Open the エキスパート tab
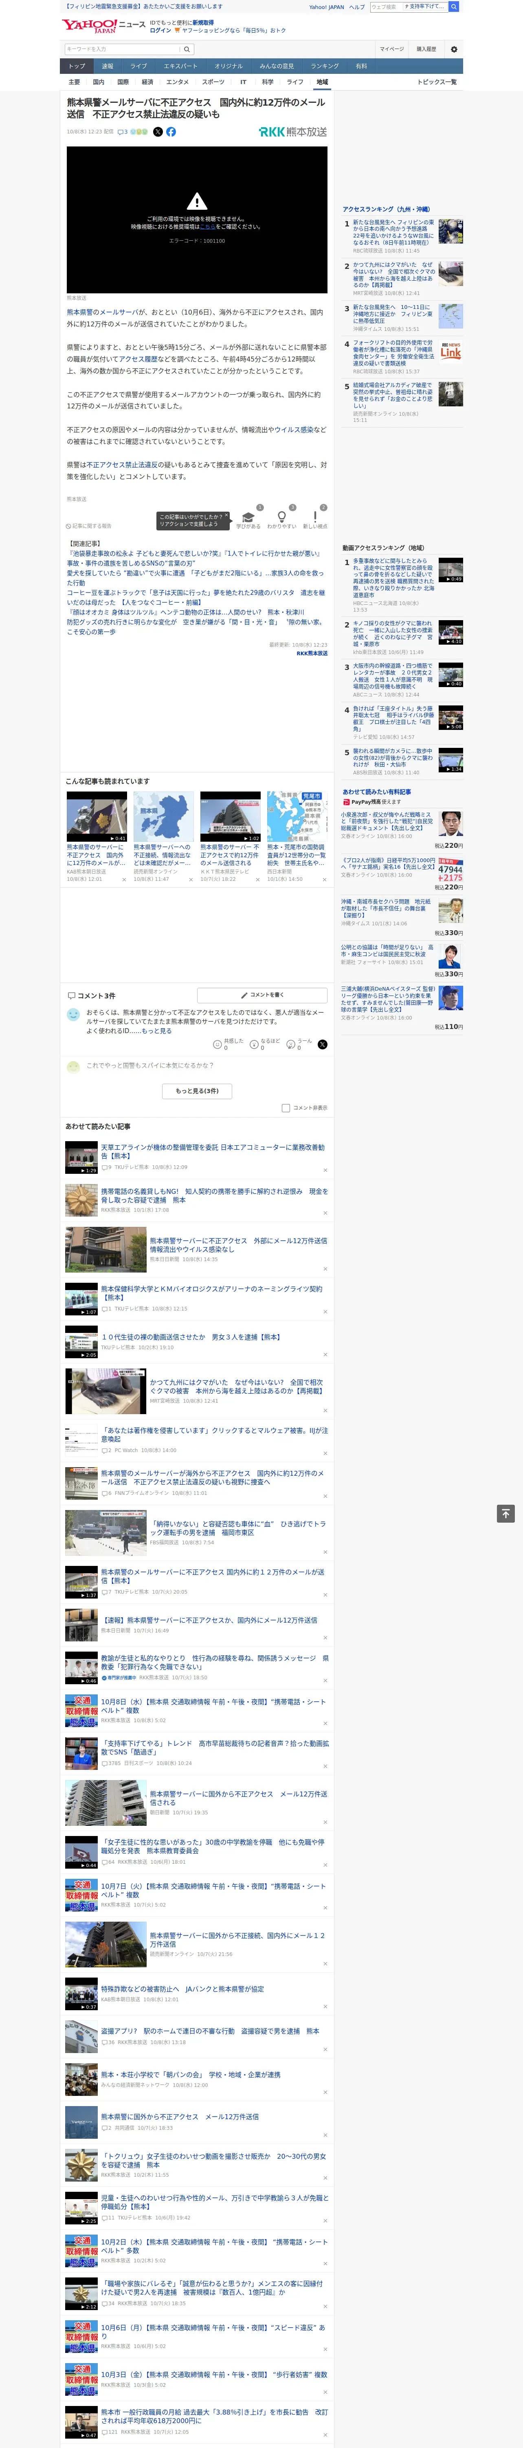Viewport: 523px width, 2448px height. click(x=180, y=67)
